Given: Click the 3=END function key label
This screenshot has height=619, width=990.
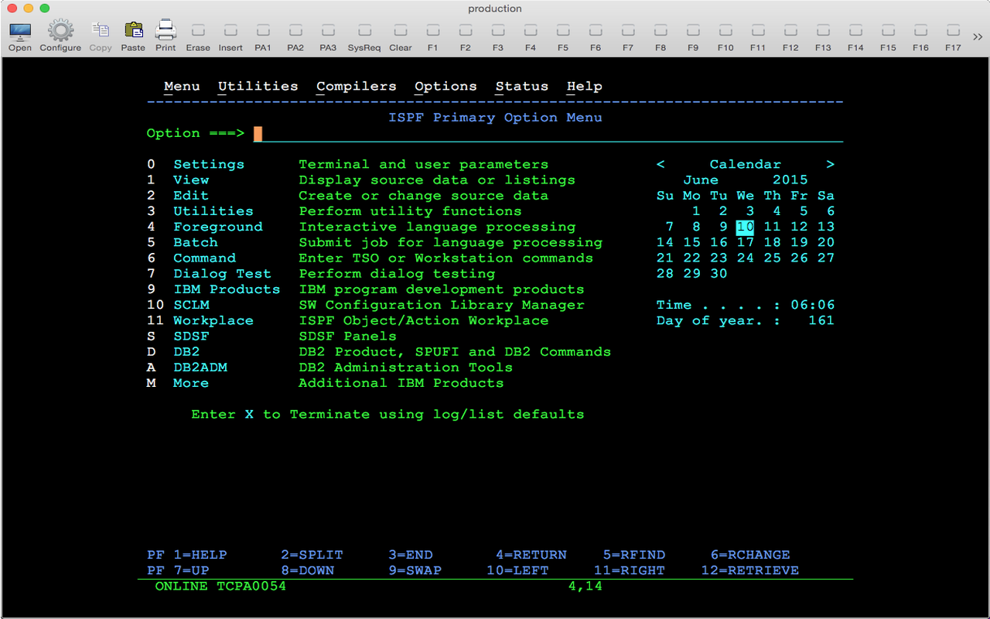Looking at the screenshot, I should [x=411, y=555].
